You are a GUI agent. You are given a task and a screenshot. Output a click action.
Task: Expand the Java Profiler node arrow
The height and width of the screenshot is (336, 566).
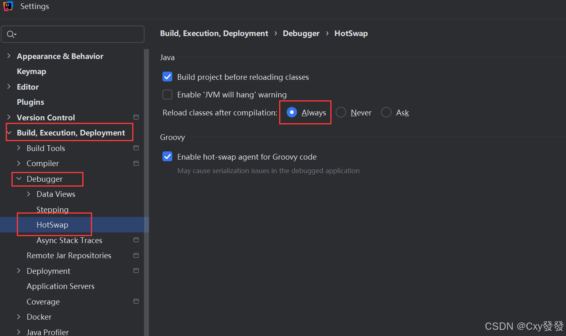(19, 332)
